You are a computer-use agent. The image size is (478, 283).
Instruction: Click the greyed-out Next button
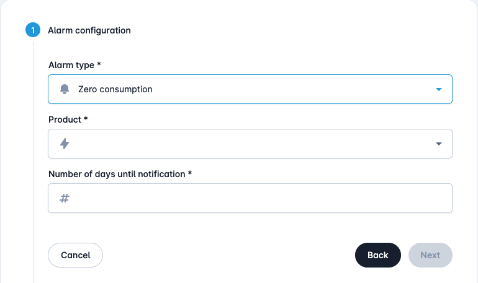pyautogui.click(x=430, y=255)
